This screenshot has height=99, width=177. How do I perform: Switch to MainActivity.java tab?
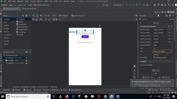(30, 9)
